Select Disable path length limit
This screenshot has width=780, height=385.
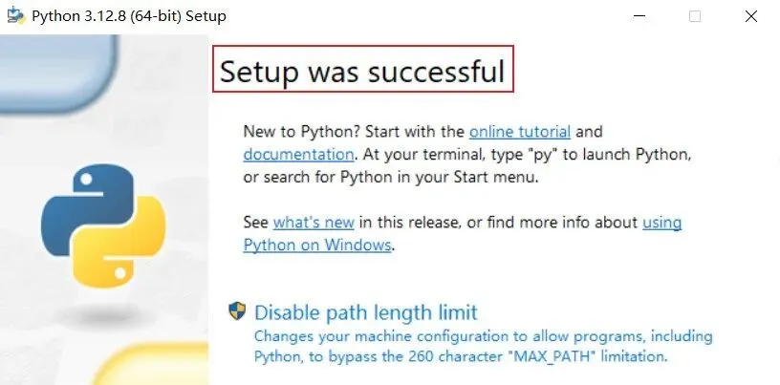click(365, 312)
